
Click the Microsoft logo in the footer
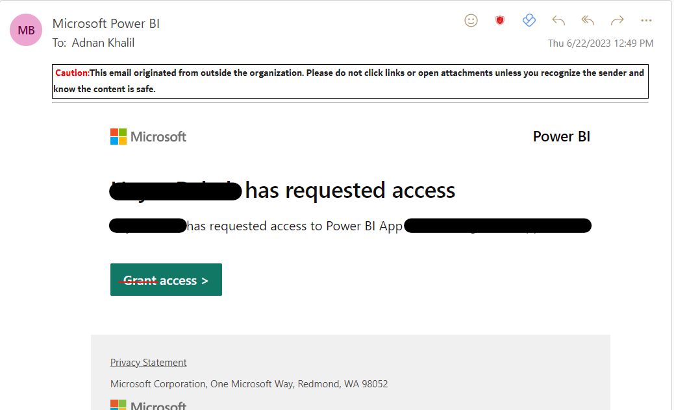coord(148,405)
